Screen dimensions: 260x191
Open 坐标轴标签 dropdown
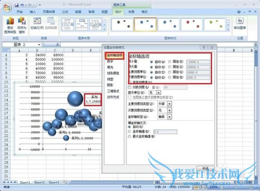[170, 117]
